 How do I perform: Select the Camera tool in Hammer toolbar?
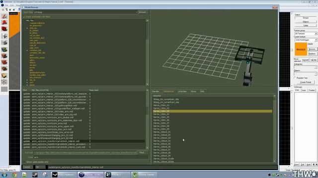pyautogui.click(x=4, y=29)
